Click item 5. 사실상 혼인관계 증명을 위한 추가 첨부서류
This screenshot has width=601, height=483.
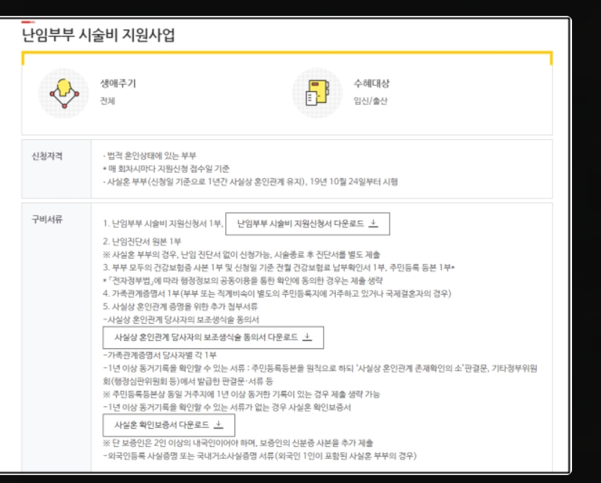(180, 306)
